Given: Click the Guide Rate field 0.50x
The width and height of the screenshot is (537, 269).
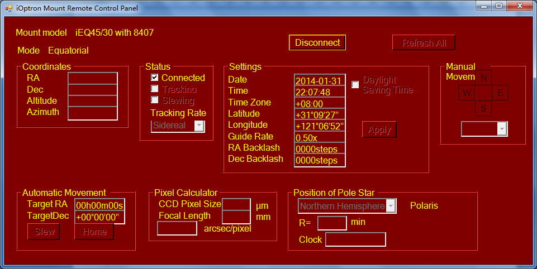Looking at the screenshot, I should [320, 137].
